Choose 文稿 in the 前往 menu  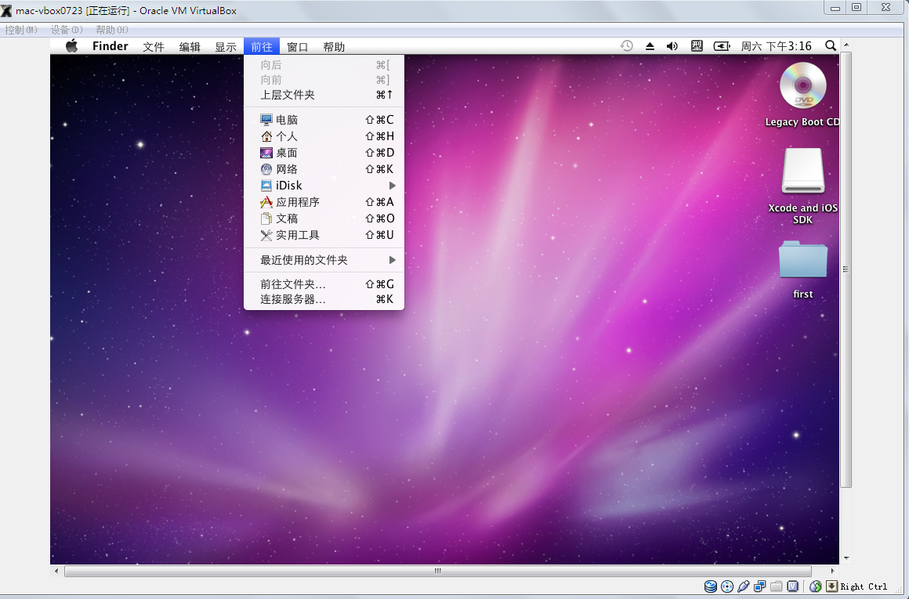(324, 218)
